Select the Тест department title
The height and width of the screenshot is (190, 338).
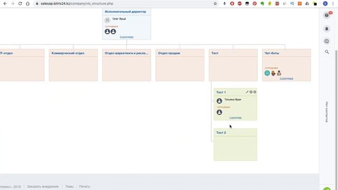[215, 53]
